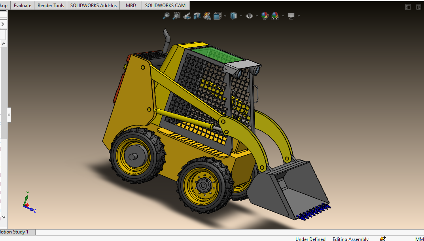Viewport: 424px width, 241px height.
Task: Activate the Section View tool
Action: click(x=197, y=16)
